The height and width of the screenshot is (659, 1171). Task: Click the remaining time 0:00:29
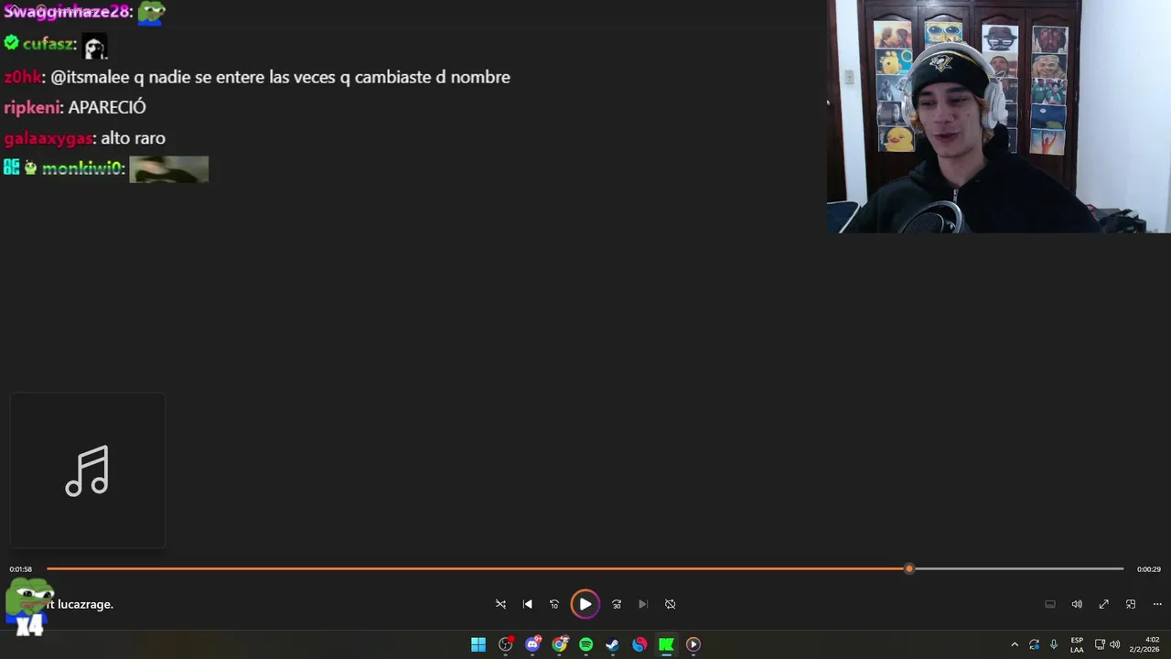click(x=1149, y=569)
